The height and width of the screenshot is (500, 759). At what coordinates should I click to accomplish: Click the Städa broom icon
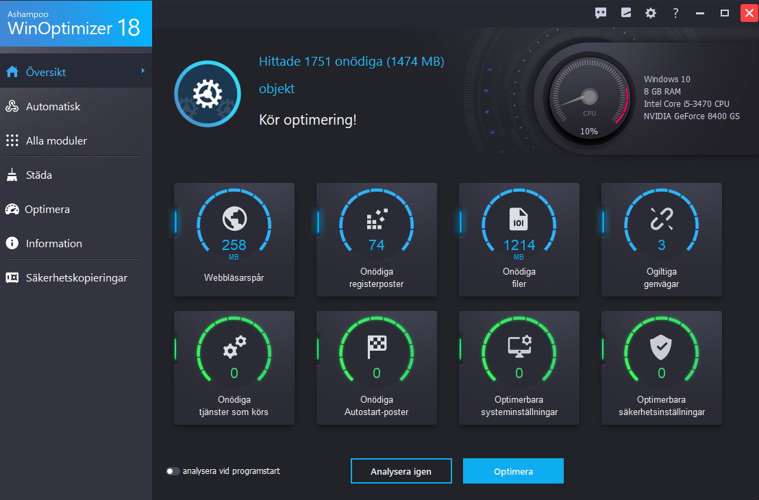(x=12, y=175)
